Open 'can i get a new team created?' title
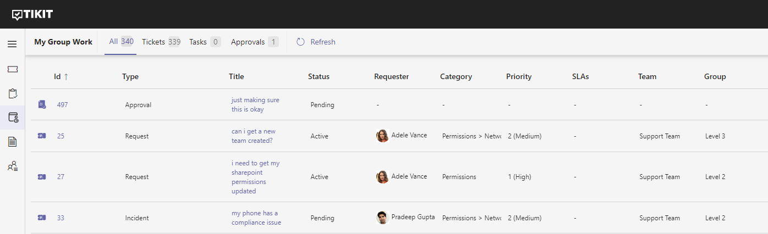Screen dimensions: 768x234 pyautogui.click(x=254, y=136)
